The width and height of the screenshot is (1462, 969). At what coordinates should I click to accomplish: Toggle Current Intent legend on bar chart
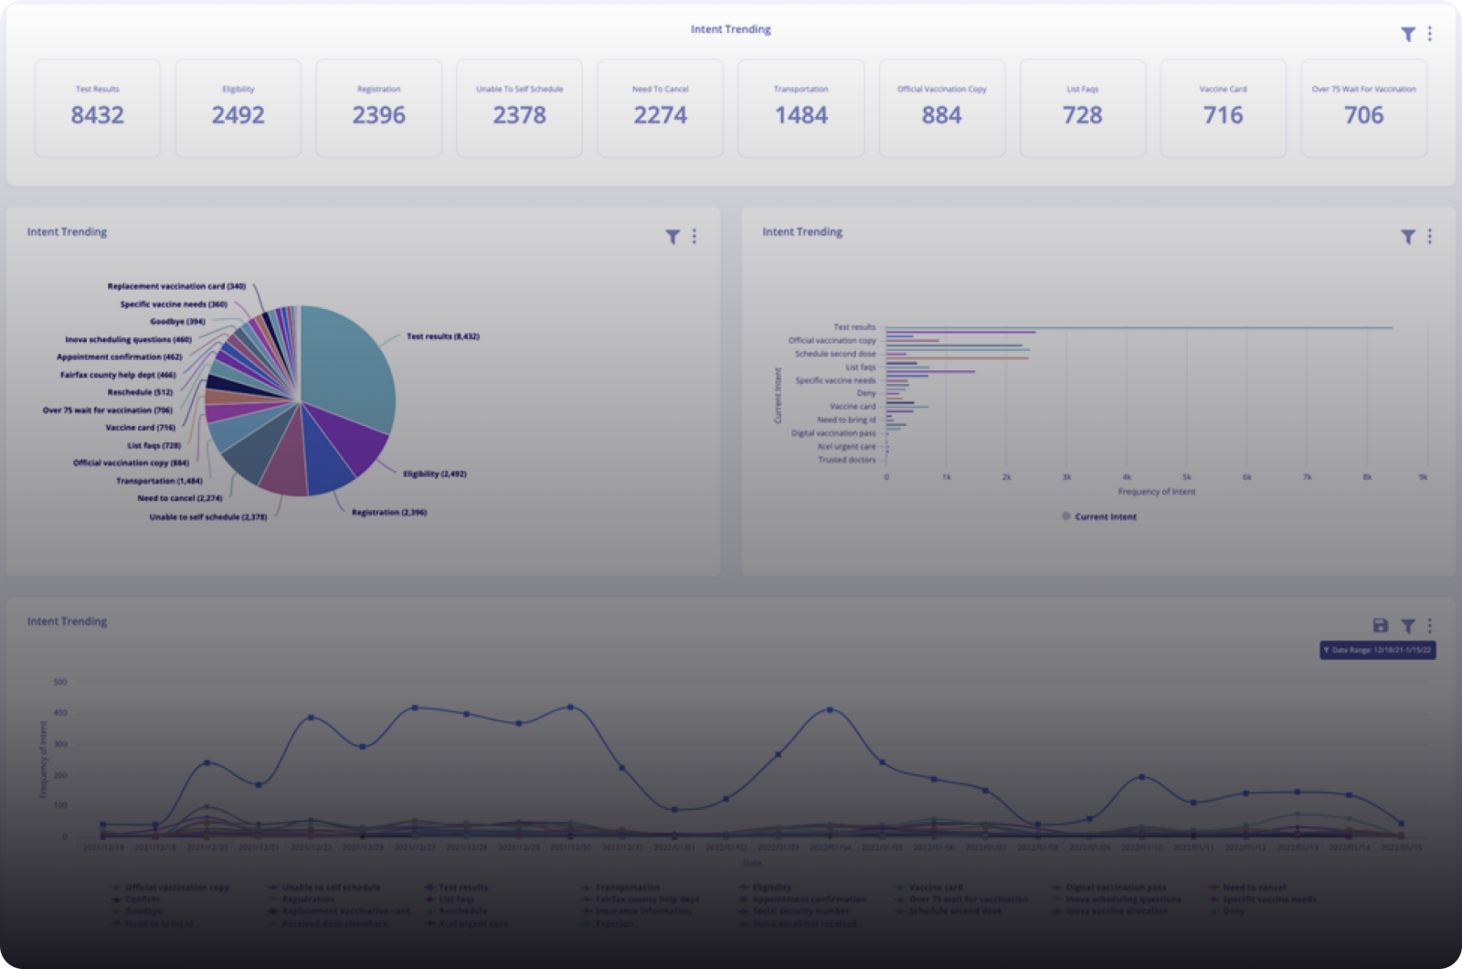point(1099,516)
